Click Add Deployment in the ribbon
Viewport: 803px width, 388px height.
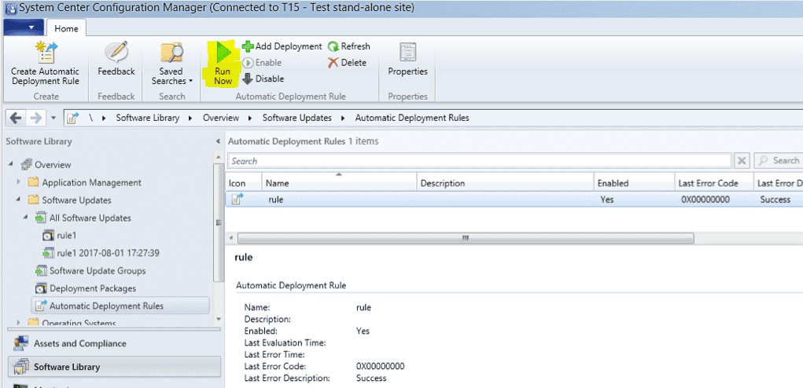click(x=282, y=46)
